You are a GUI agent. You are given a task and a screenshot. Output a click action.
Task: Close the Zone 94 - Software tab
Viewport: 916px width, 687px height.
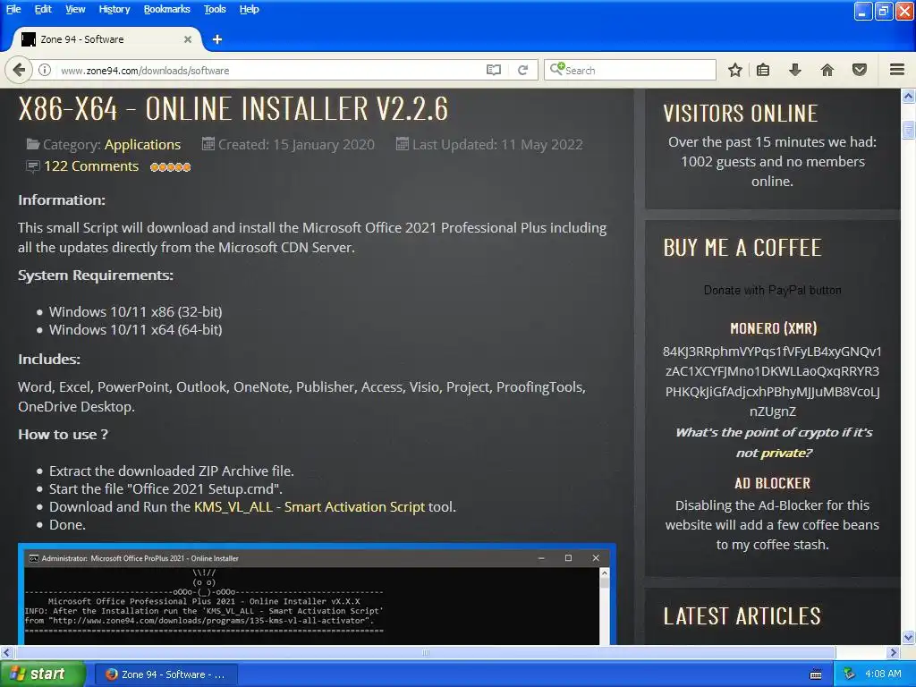pos(188,39)
